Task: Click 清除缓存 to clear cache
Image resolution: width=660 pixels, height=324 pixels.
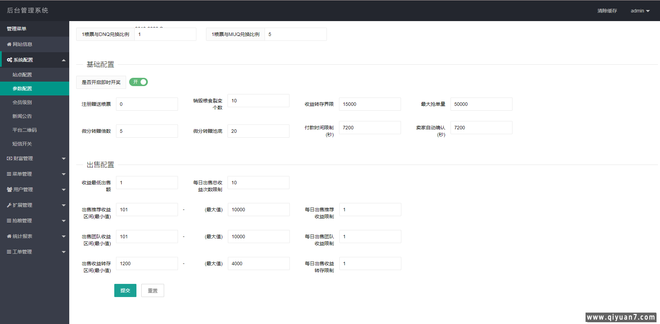Action: pyautogui.click(x=607, y=11)
